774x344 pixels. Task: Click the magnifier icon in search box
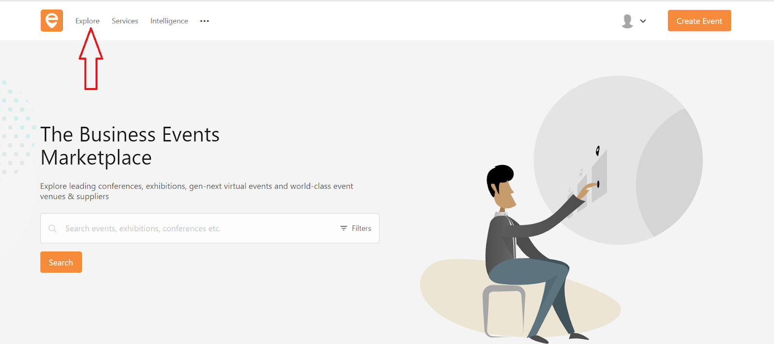53,228
